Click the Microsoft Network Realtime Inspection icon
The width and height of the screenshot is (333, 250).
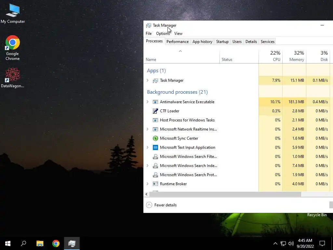coord(155,129)
